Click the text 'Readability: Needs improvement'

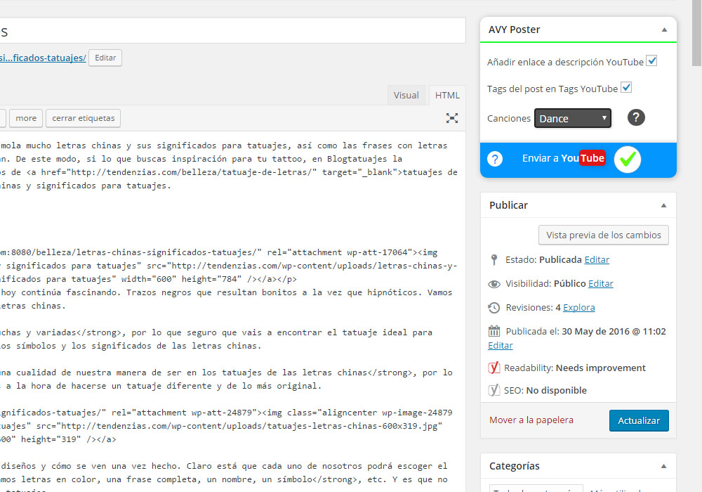tap(575, 368)
